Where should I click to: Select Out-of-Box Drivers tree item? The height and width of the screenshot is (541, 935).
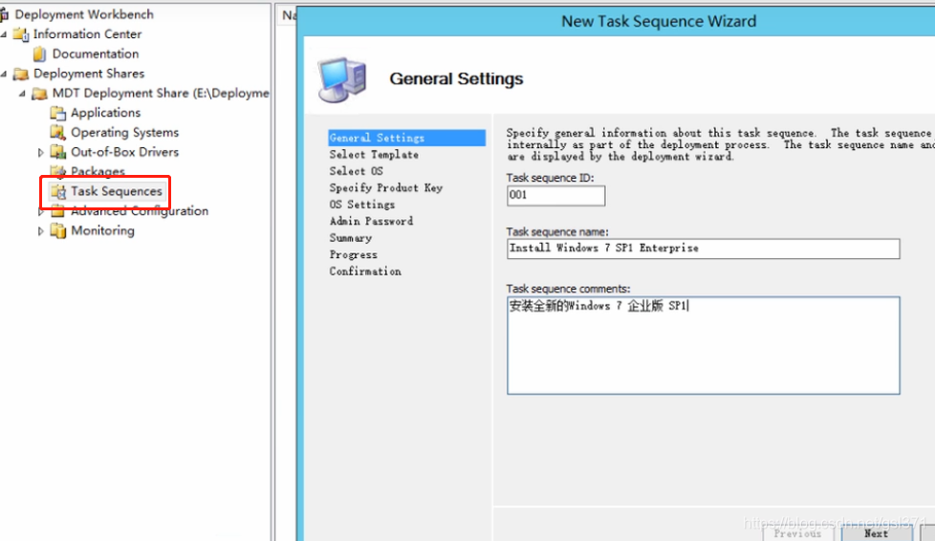124,152
